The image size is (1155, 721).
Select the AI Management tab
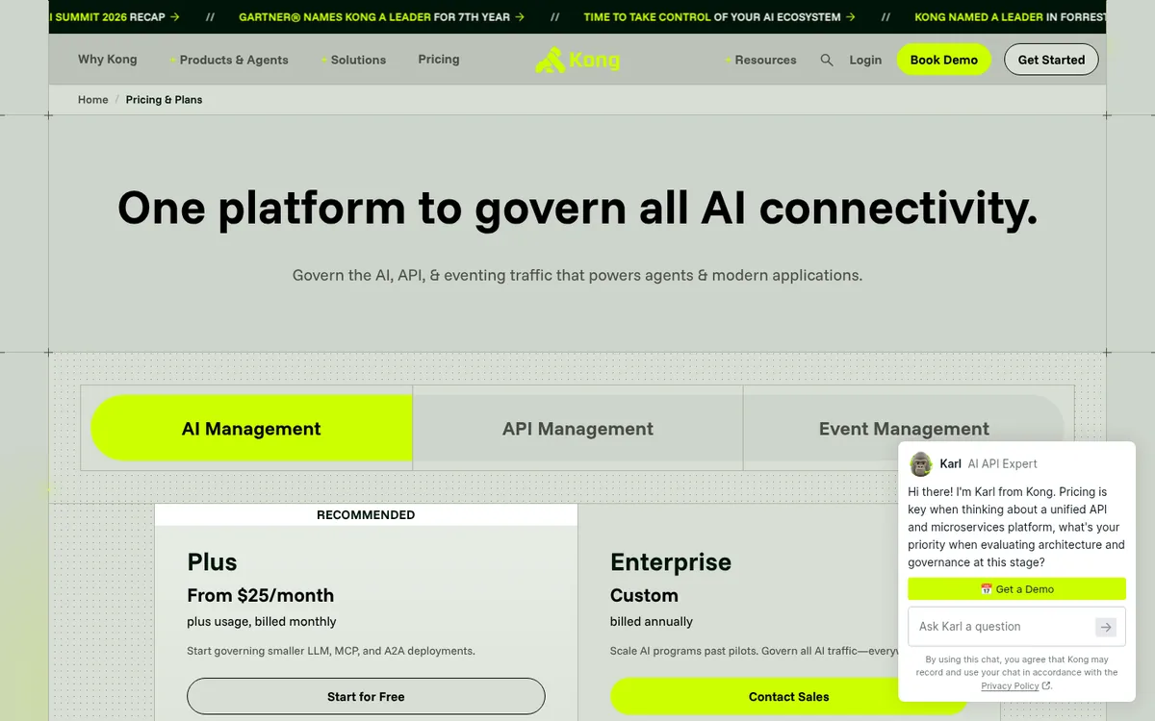tap(251, 429)
